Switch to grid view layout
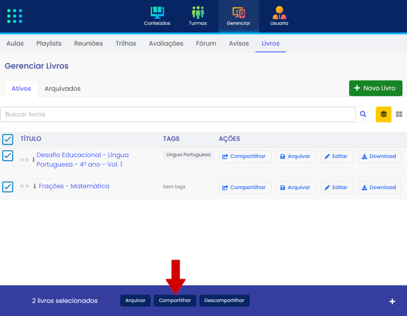Viewport: 407px width, 316px height. point(399,115)
